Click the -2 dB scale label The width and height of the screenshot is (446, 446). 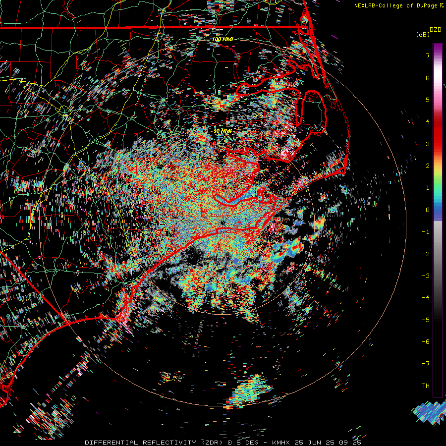(426, 254)
